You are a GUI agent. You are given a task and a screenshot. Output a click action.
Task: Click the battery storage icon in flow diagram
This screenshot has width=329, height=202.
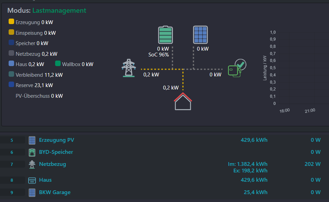point(165,35)
